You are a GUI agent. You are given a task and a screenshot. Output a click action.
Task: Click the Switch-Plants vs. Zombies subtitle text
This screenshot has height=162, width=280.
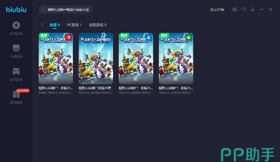point(56,93)
